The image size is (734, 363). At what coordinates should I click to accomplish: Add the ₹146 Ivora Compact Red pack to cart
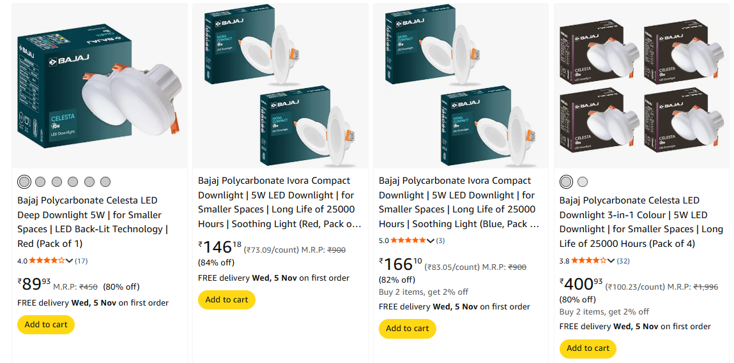[x=227, y=300]
